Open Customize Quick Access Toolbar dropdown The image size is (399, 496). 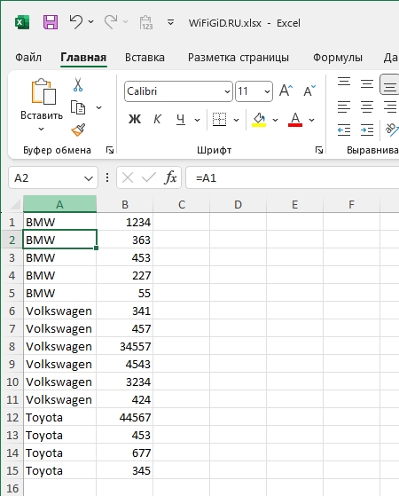170,22
